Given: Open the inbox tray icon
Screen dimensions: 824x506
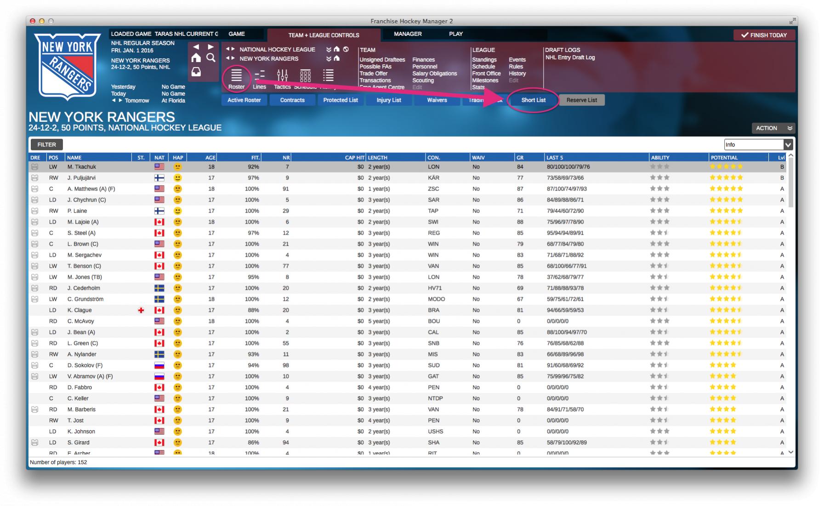Looking at the screenshot, I should [196, 72].
